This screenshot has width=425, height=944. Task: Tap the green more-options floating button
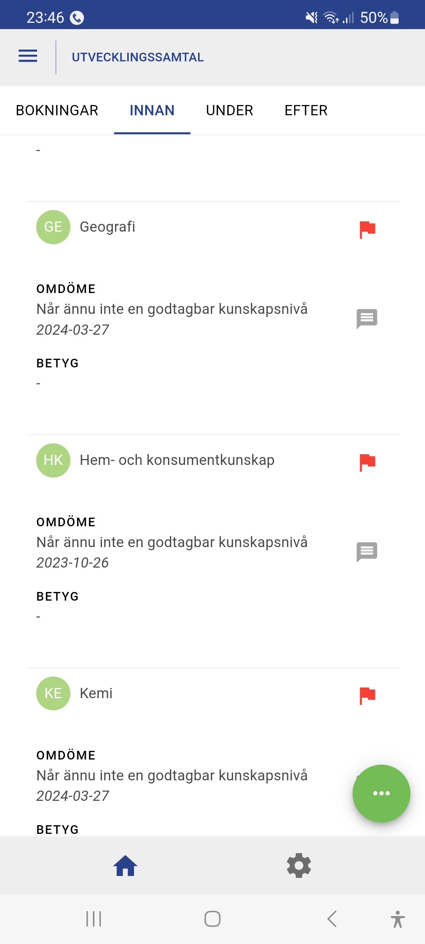(381, 793)
